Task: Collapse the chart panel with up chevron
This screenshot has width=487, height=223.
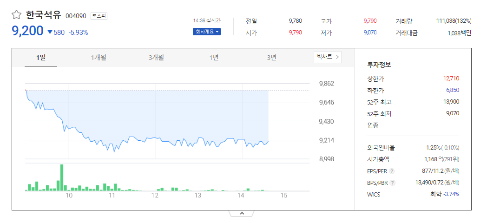Action: 242,213
